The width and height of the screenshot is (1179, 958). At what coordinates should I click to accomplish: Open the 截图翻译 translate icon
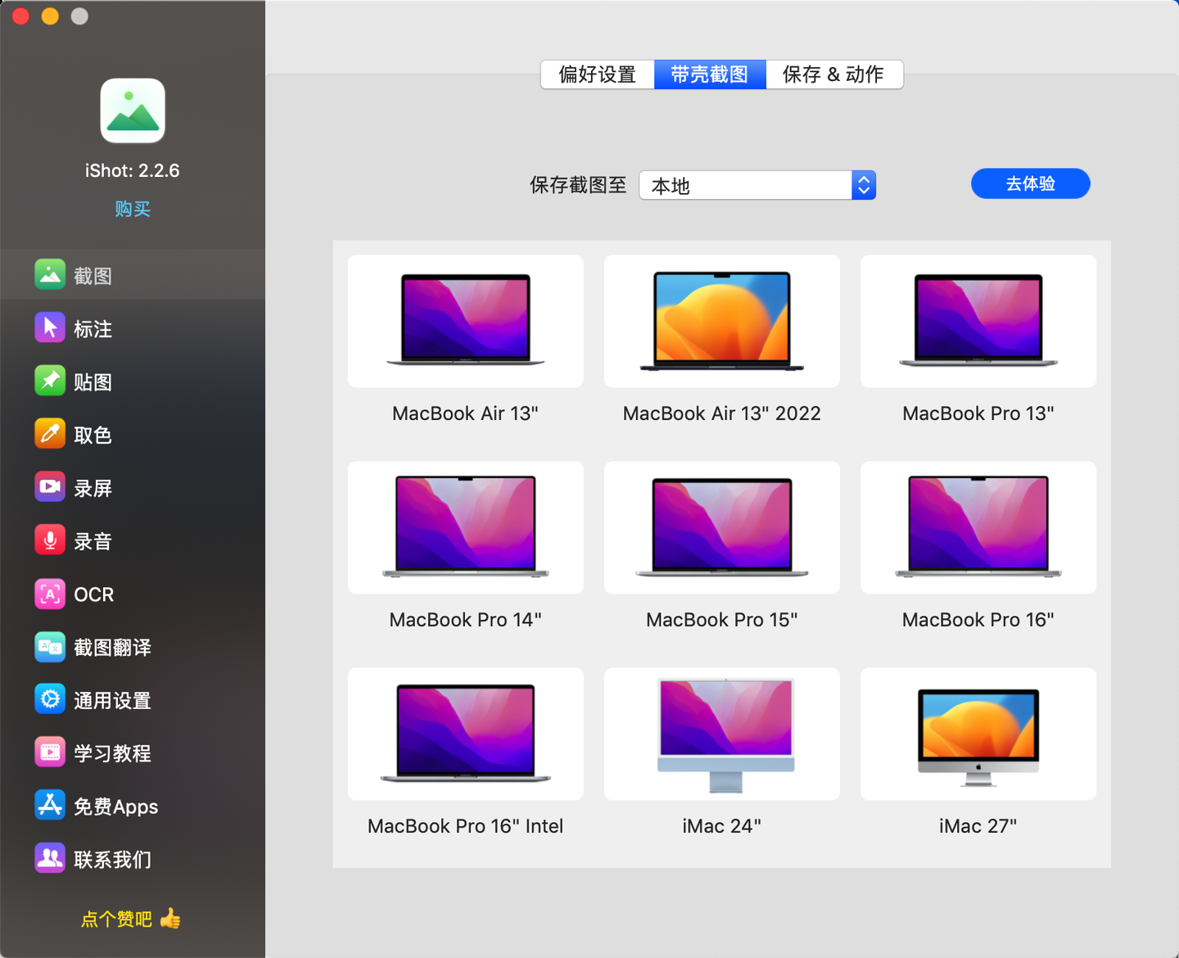(50, 647)
